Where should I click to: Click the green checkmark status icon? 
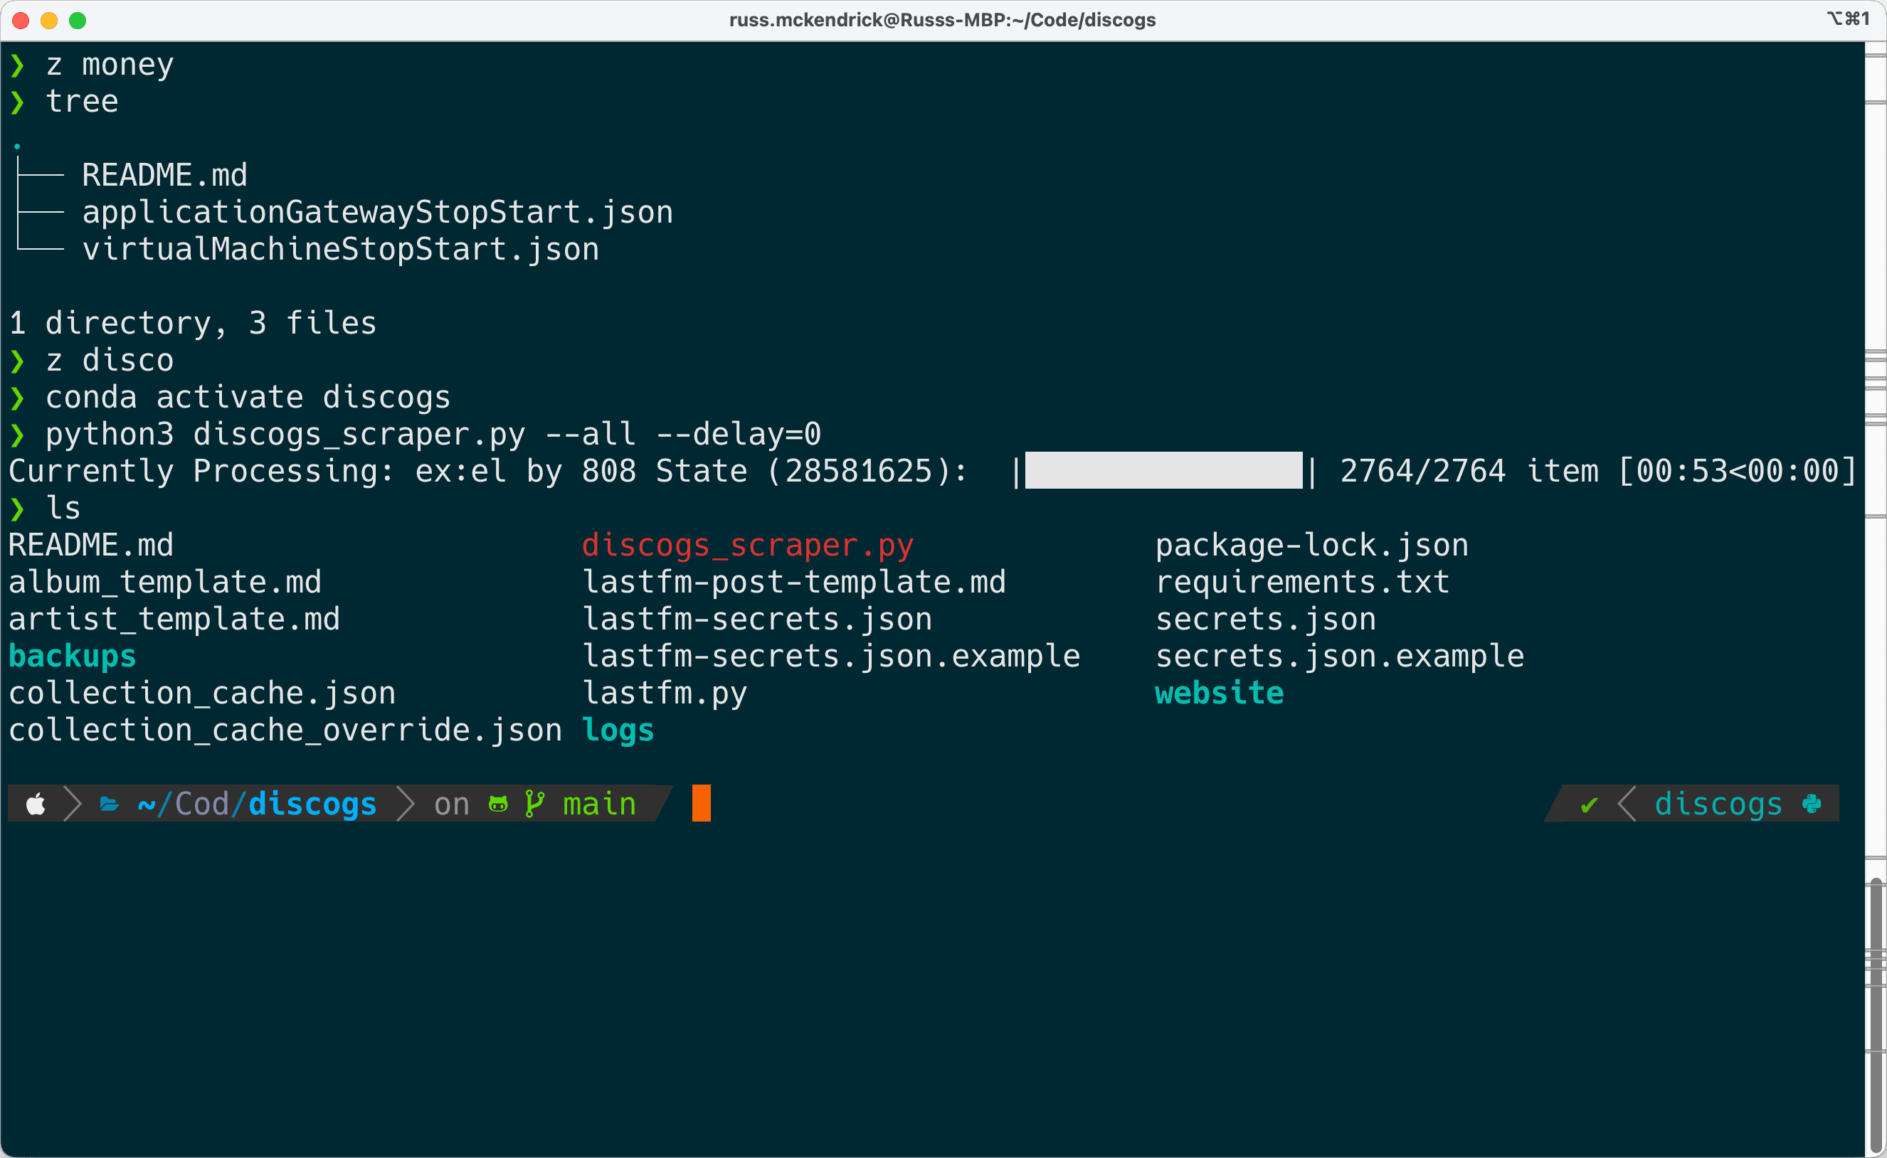tap(1589, 805)
